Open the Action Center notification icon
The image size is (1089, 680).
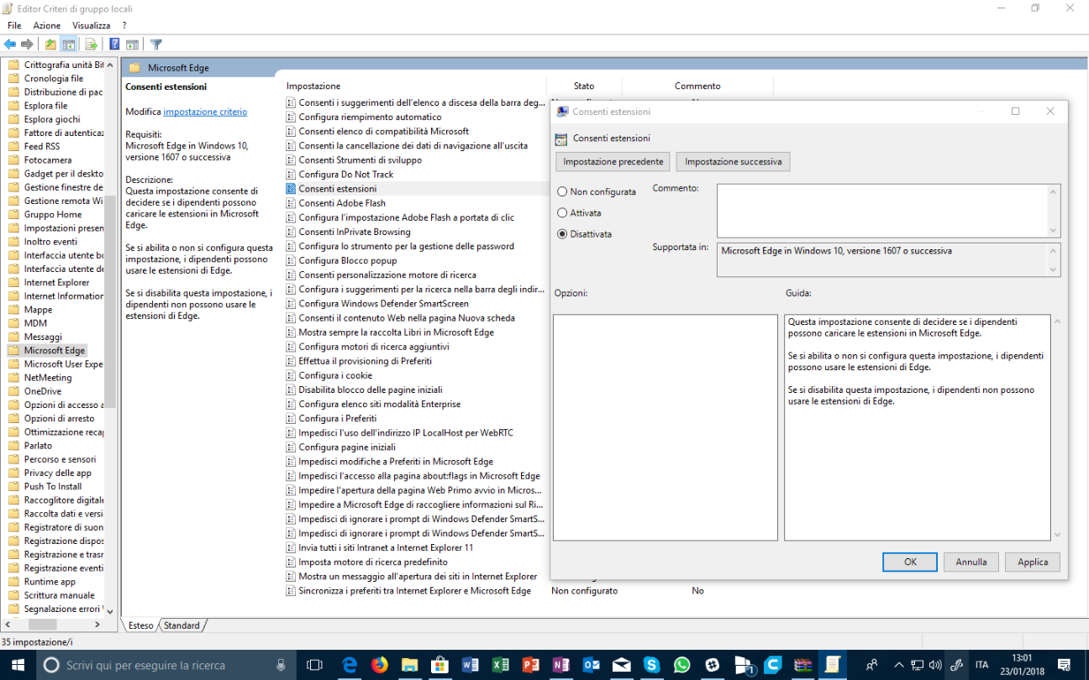coord(1064,665)
